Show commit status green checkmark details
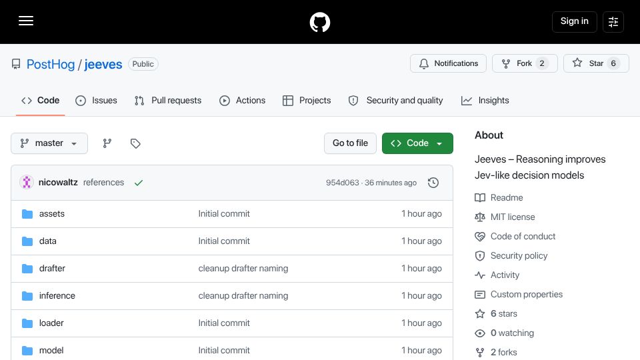The width and height of the screenshot is (640, 360). tap(139, 183)
